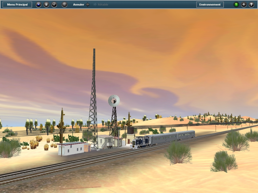Click the round filter funnel toolbar icon
Viewport: 258px width, 193px height.
coord(54,5)
